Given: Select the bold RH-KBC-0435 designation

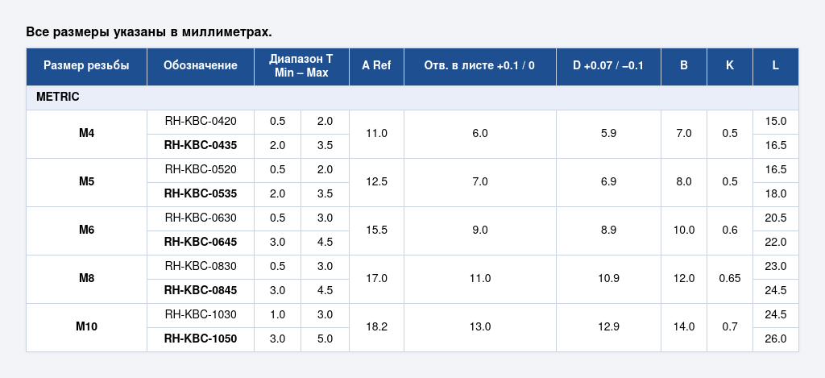Looking at the screenshot, I should 201,146.
